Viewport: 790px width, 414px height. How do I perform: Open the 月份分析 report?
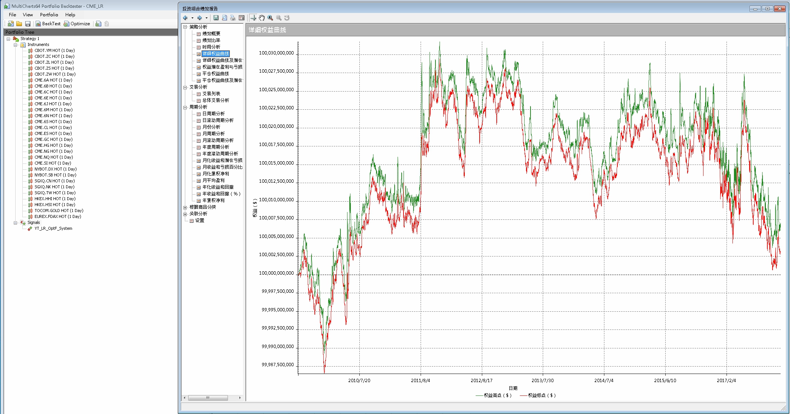coord(211,127)
